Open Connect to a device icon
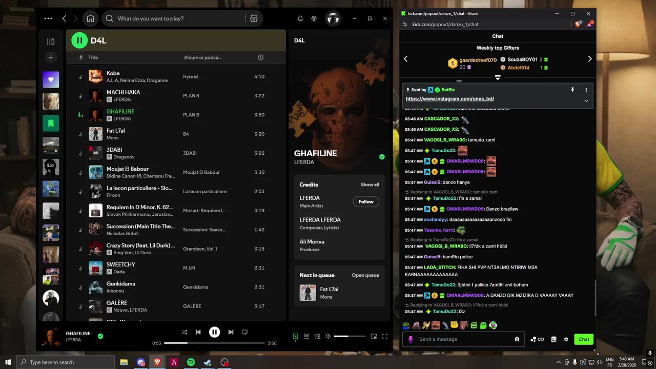 (x=318, y=336)
